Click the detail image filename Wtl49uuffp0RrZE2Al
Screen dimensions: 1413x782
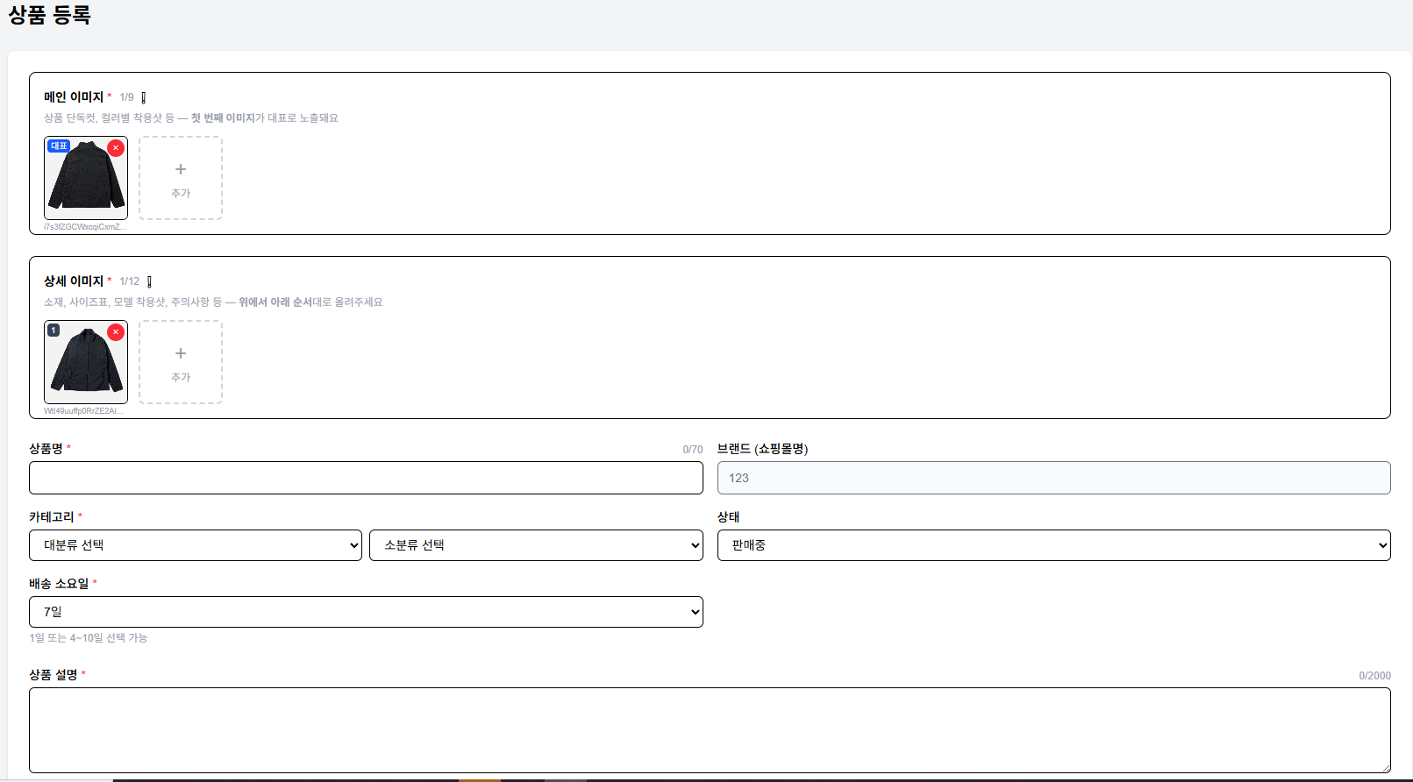(x=84, y=411)
